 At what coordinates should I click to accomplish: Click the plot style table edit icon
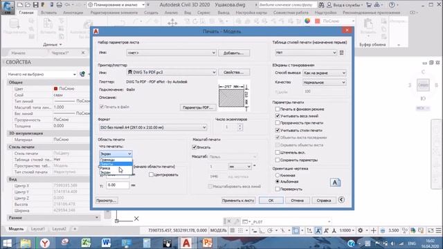click(x=341, y=53)
